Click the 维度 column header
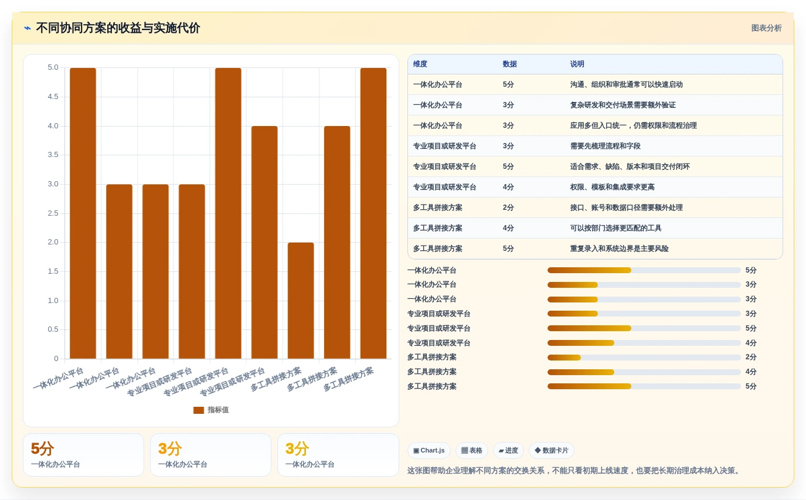The image size is (806, 500). point(420,64)
